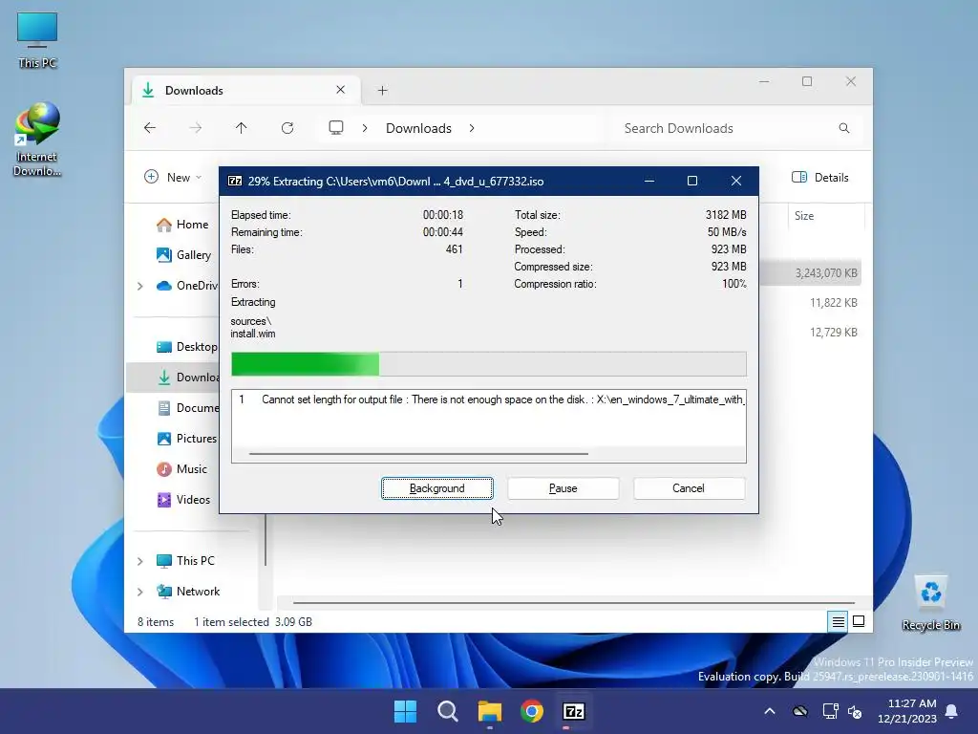Click Explorer's horizontal scrollbar
The image size is (978, 734).
pyautogui.click(x=574, y=603)
